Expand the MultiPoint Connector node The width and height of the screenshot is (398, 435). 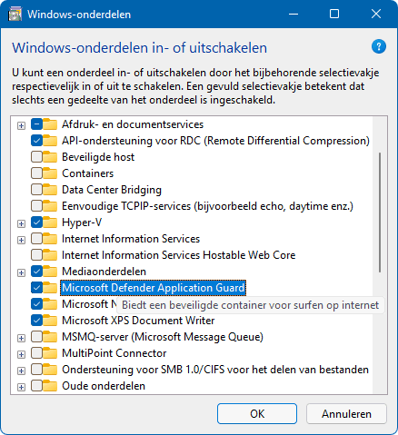click(21, 354)
